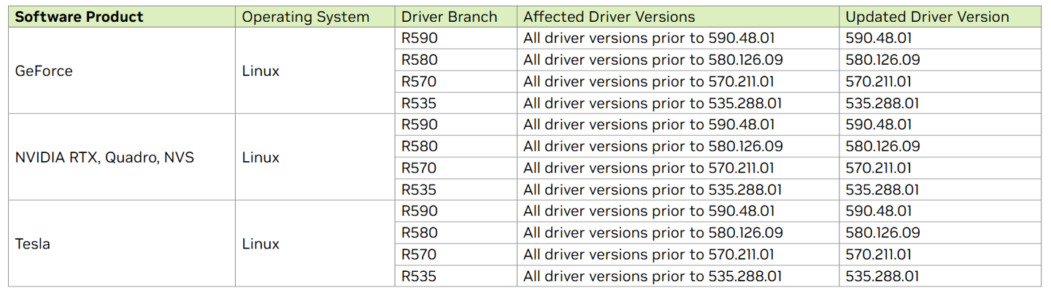
Task: Select the R580 branch under NVIDIA RTX, Quadro, NVS
Action: pyautogui.click(x=420, y=146)
